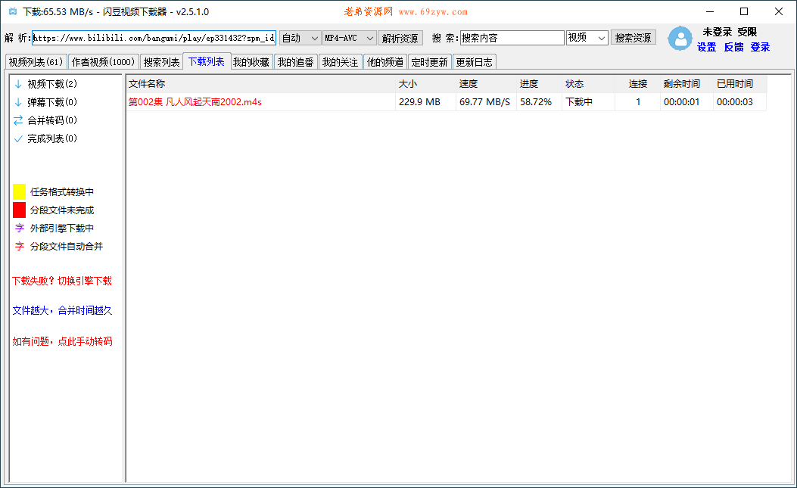The height and width of the screenshot is (488, 797).
Task: Click the 下载中 status cell
Action: 589,102
